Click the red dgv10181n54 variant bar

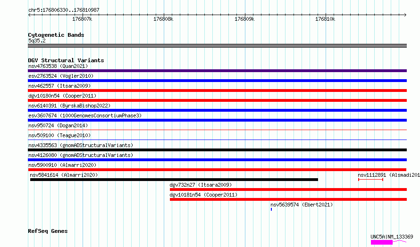pyautogui.click(x=288, y=199)
